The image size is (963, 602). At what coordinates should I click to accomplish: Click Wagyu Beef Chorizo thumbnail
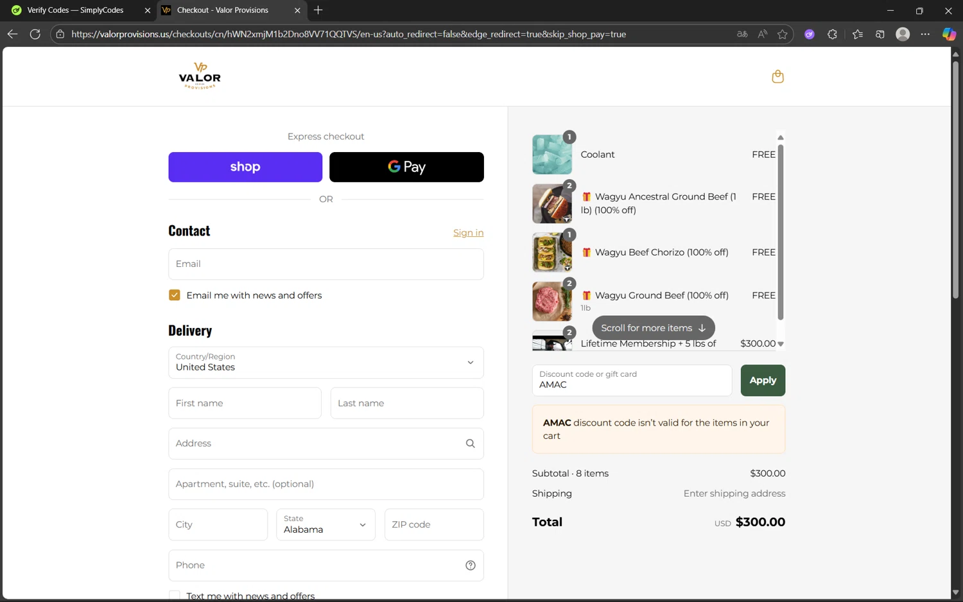click(551, 252)
